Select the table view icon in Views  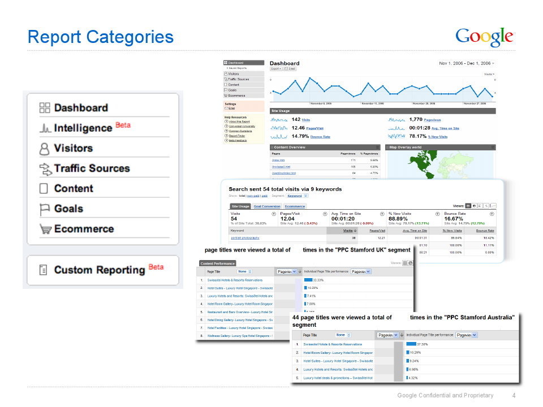[x=468, y=206]
